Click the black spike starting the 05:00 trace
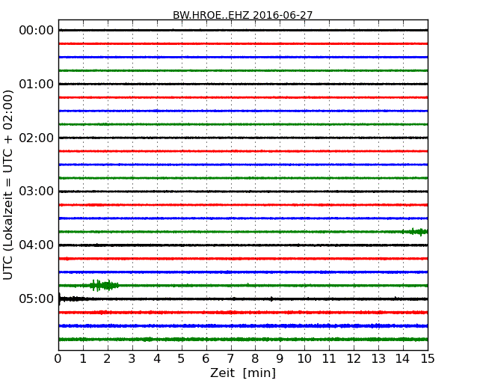 60,299
